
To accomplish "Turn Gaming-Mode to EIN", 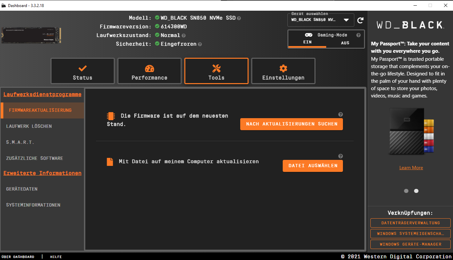I will pos(307,43).
